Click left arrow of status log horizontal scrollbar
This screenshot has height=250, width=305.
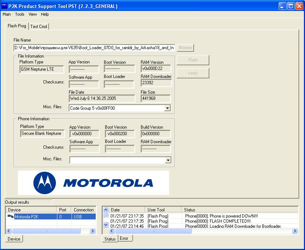tap(112, 231)
